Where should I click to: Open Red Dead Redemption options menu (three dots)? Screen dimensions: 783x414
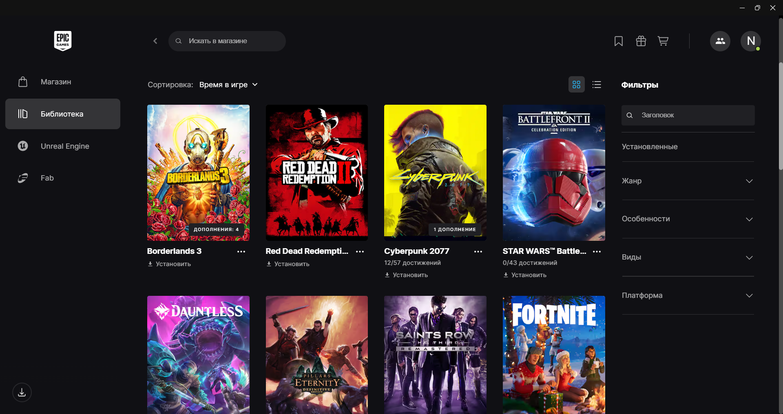[360, 251]
